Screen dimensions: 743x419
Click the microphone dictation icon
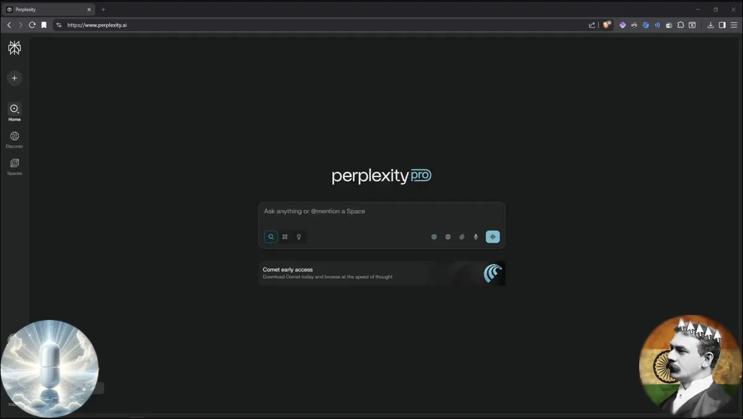pyautogui.click(x=476, y=237)
